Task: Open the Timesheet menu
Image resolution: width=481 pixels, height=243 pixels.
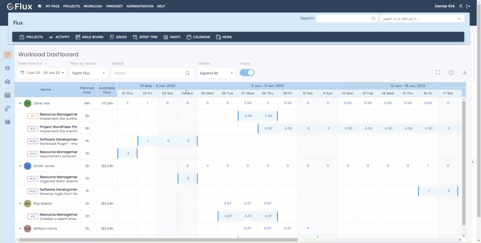Action: tap(114, 6)
